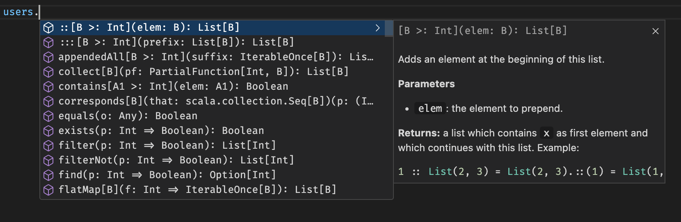
Task: Collapse details with the selected row's chevron
Action: point(377,28)
